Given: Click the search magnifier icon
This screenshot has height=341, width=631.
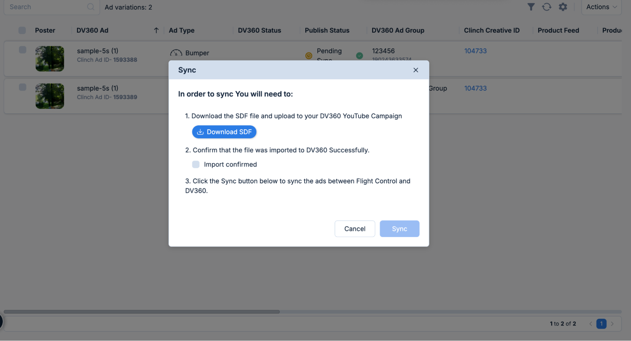Looking at the screenshot, I should (x=90, y=7).
